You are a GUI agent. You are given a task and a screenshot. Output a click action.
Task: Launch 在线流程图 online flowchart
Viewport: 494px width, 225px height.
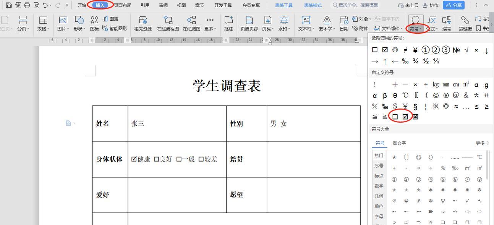tap(168, 23)
